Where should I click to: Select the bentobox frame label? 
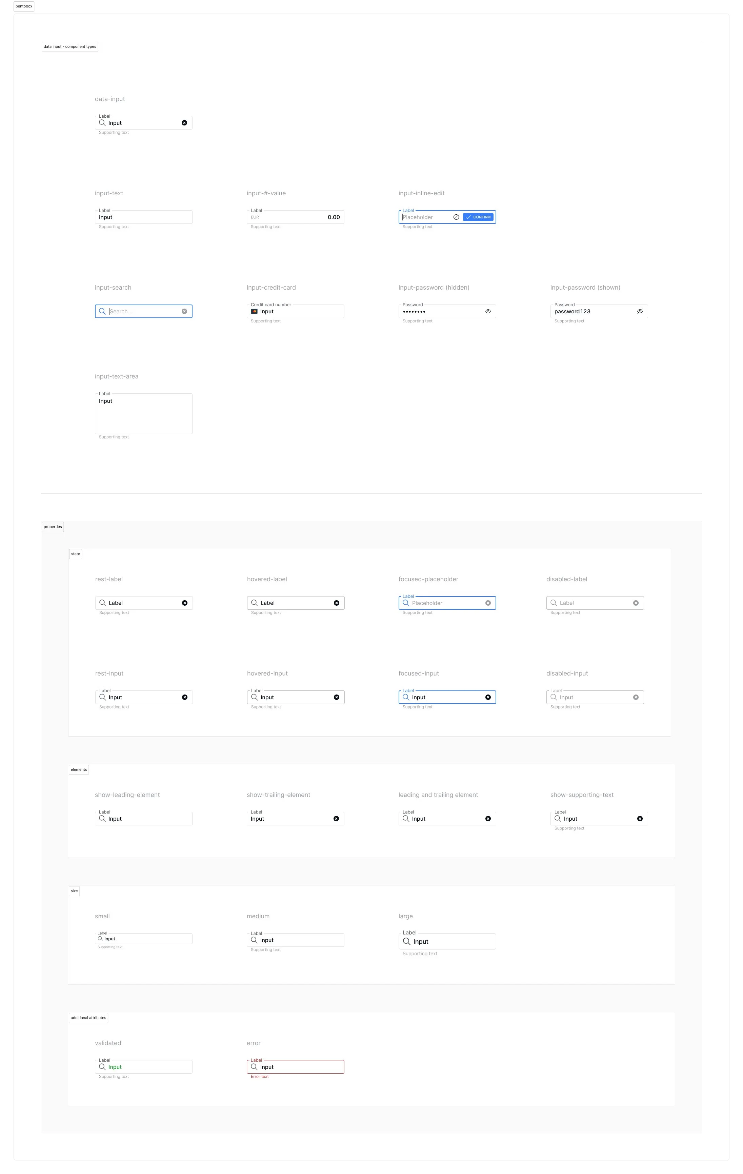(24, 6)
